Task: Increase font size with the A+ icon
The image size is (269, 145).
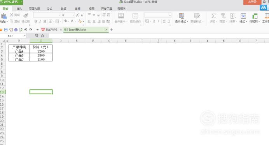Action: click(77, 15)
